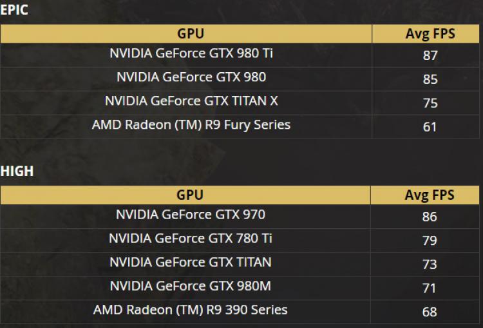
Task: Select the AMD Radeon R9 Fury Series entry
Action: (x=191, y=125)
